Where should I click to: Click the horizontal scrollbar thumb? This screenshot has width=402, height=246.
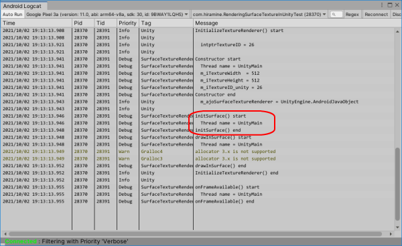click(x=196, y=234)
